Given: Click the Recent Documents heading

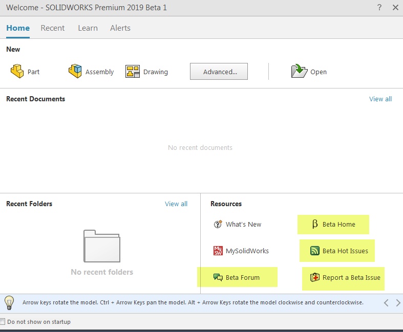Looking at the screenshot, I should [x=35, y=99].
